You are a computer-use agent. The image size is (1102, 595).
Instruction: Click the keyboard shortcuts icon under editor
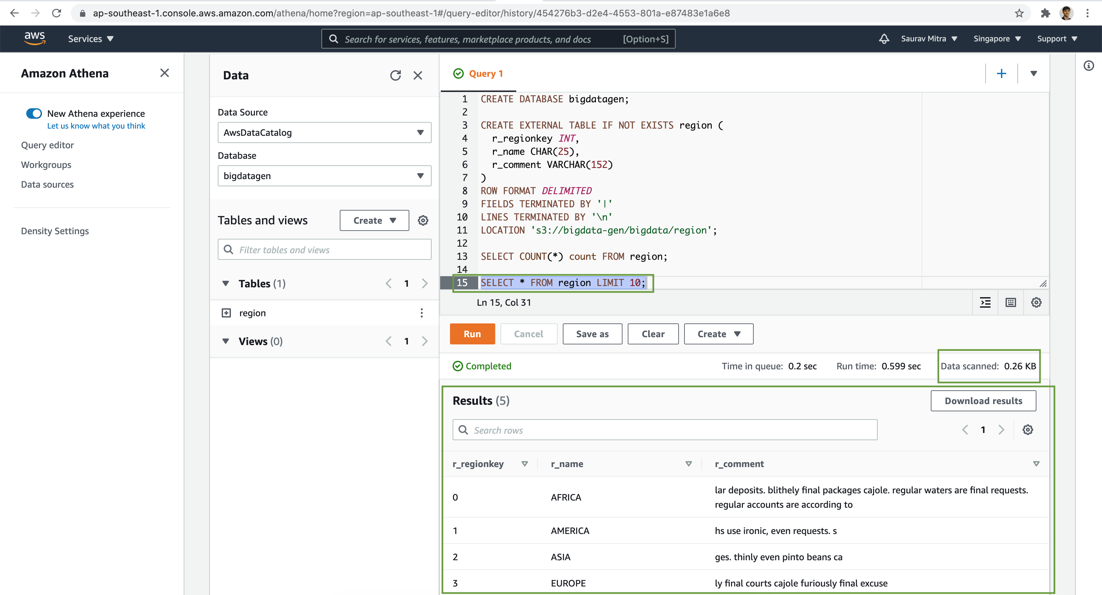1010,302
